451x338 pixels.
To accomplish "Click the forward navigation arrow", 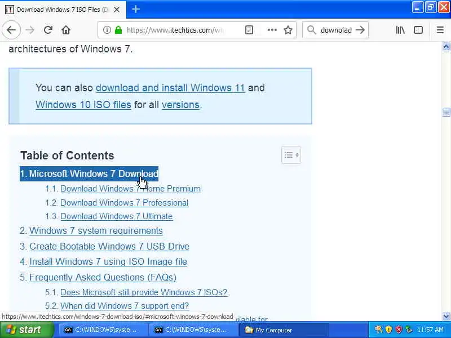I will pos(30,30).
